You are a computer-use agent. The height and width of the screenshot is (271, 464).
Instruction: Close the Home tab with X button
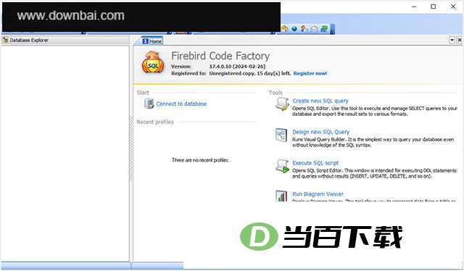click(459, 40)
